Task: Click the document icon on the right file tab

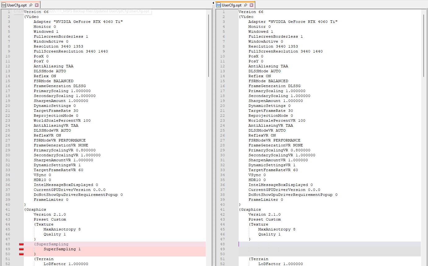Action: click(218, 5)
